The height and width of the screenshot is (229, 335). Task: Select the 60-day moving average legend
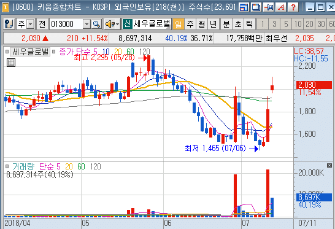pos(130,52)
